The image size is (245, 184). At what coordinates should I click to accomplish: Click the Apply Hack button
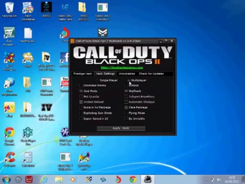(x=121, y=128)
